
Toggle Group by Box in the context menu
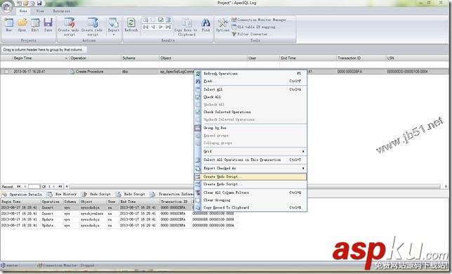pyautogui.click(x=251, y=128)
